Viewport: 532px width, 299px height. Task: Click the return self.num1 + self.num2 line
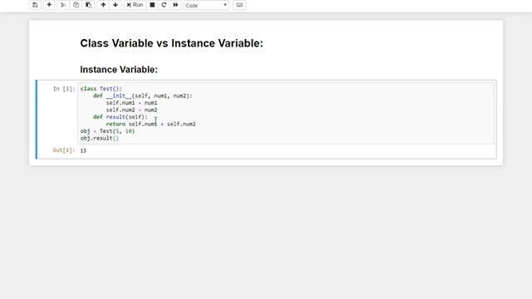(x=150, y=124)
